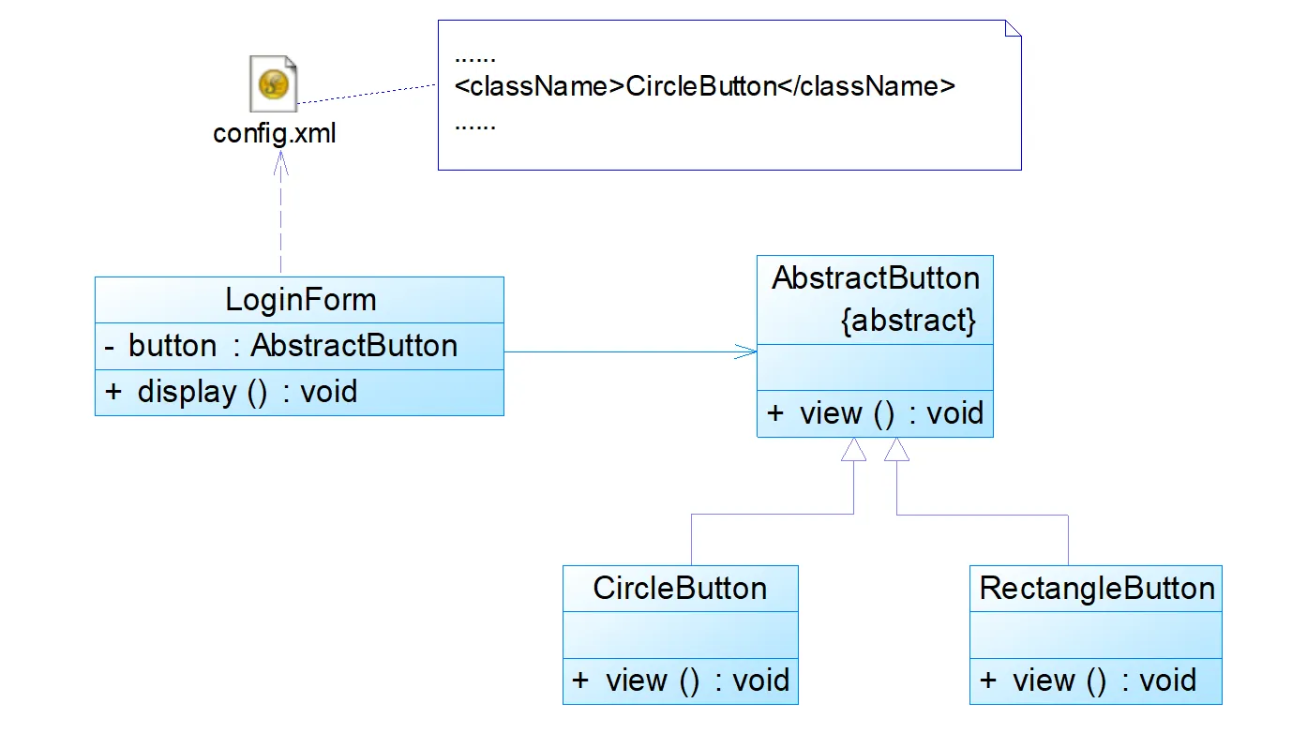
Task: Click the inheritance triangle of CircleButton's connector
Action: [853, 450]
